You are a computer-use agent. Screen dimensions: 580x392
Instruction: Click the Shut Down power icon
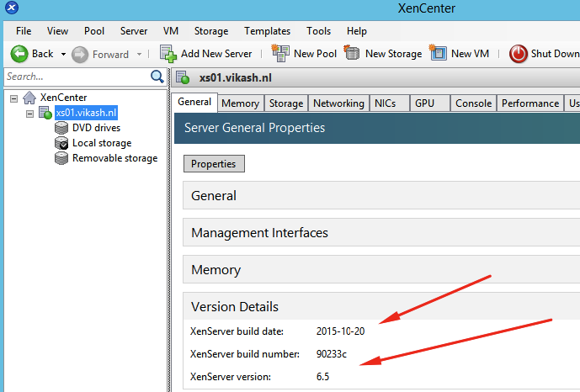point(519,54)
